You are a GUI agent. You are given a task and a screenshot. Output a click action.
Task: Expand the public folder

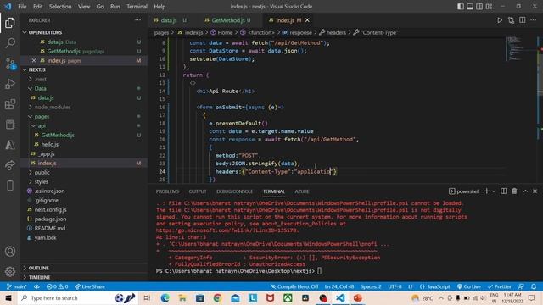[x=42, y=172]
